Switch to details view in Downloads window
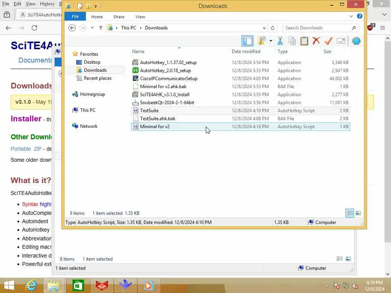 click(350, 213)
